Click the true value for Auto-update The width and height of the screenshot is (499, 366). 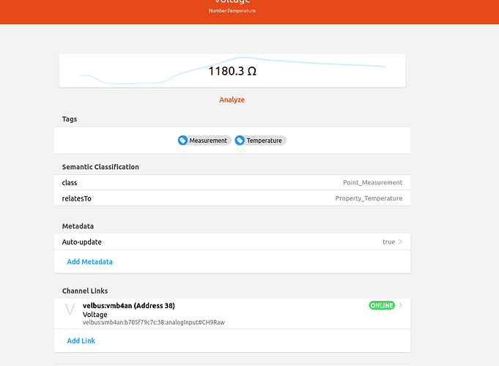coord(388,242)
